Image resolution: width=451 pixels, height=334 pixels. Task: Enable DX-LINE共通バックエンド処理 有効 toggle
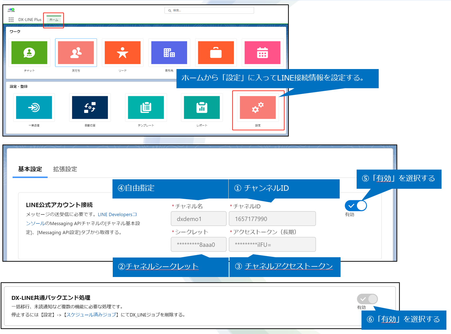tap(367, 299)
